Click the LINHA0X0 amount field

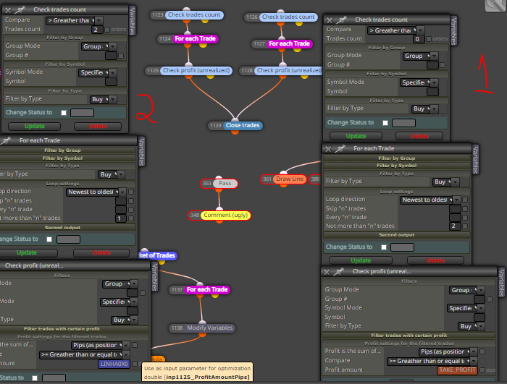114,364
